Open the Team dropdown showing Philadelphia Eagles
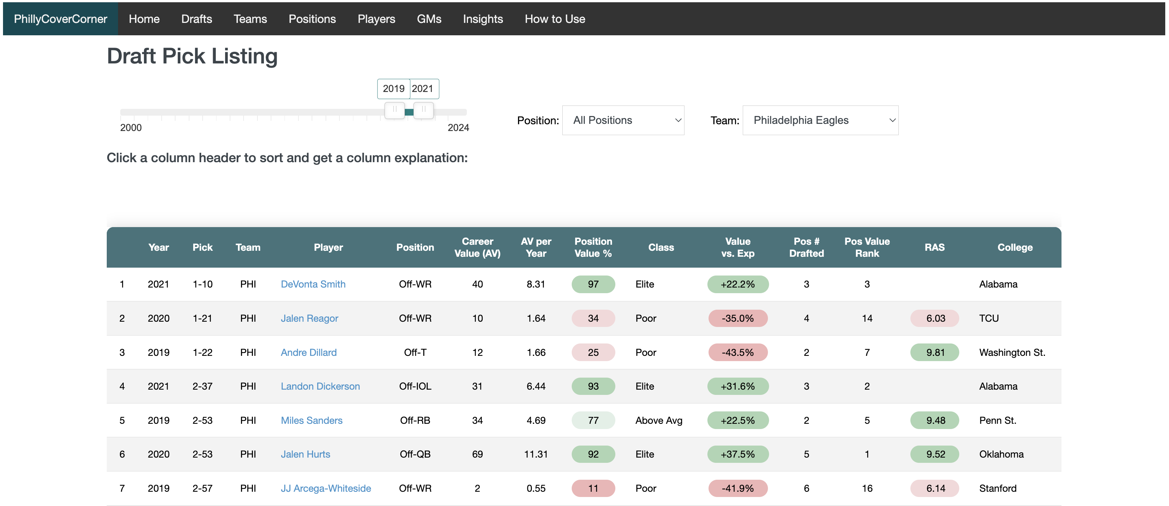The image size is (1169, 506). pyautogui.click(x=820, y=120)
